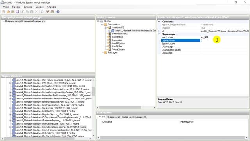Image resolution: width=250 pixels, height=141 pixels.
Task: Click the Find magnifier toolbar icon
Action: 42,12
